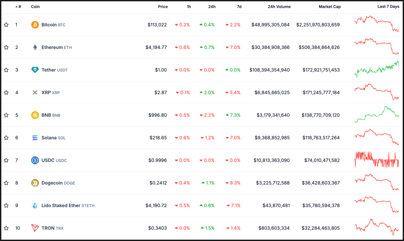Viewport: 404px width, 241px height.
Task: Click Bitcoin market cap $2,251,970,803,659
Action: 318,25
